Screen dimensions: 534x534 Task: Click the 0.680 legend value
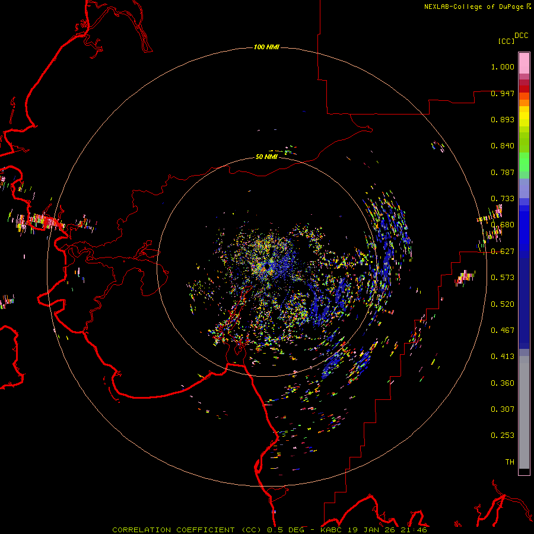503,225
